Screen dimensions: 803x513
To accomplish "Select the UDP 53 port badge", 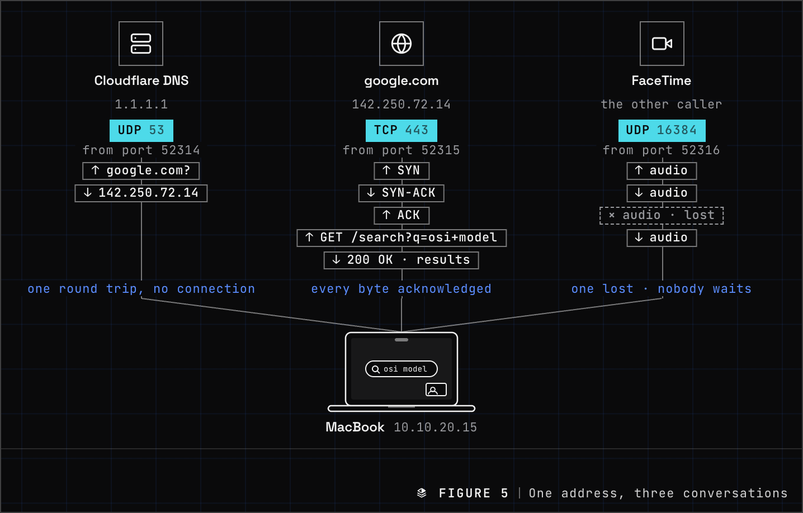I will coord(141,130).
